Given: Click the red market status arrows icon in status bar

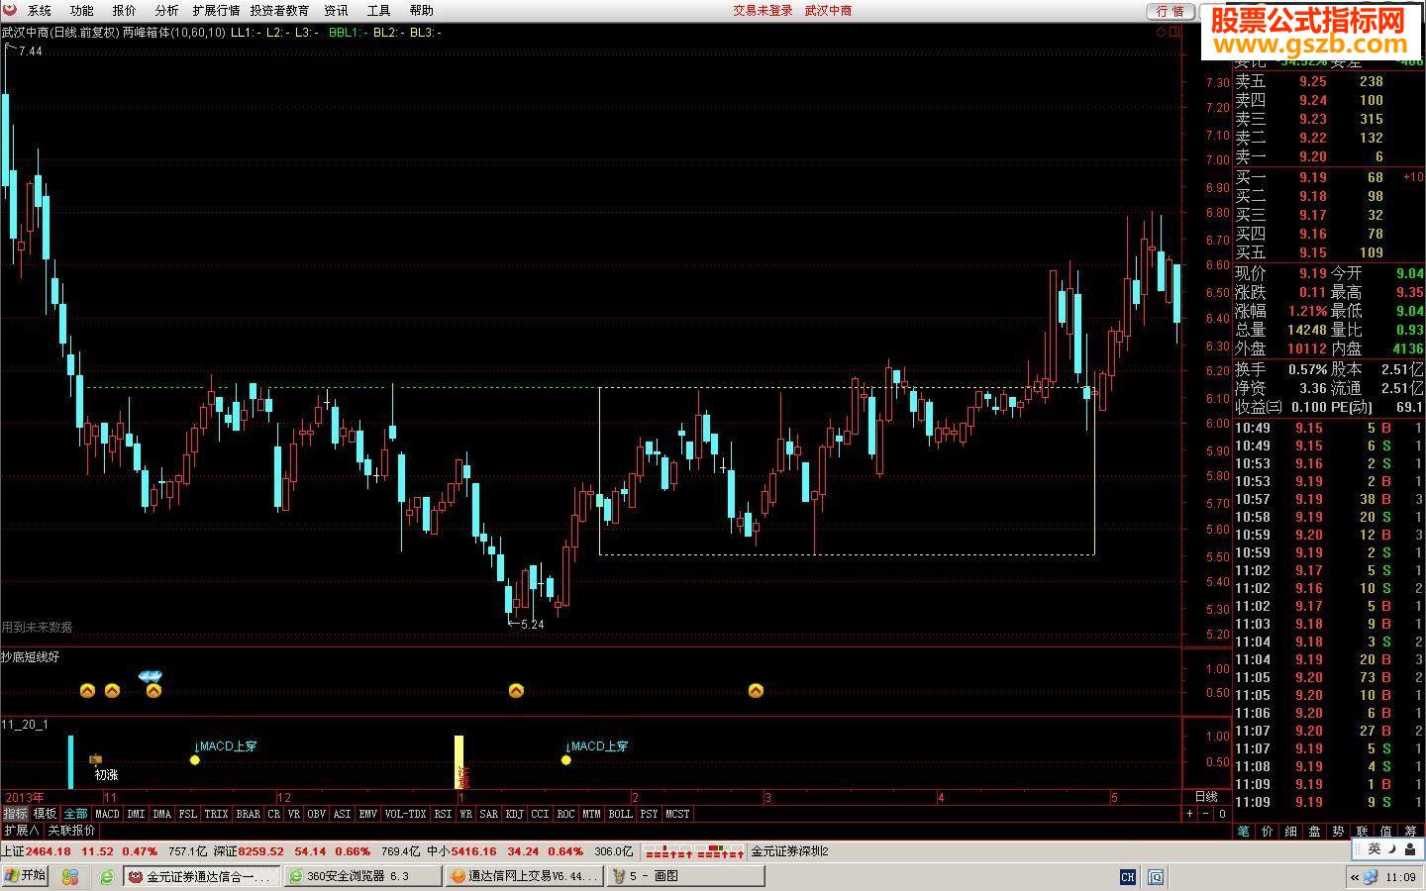Looking at the screenshot, I should click(694, 851).
